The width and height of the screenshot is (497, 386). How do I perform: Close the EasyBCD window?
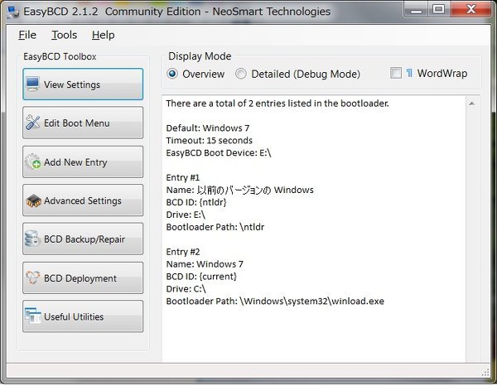(x=471, y=9)
